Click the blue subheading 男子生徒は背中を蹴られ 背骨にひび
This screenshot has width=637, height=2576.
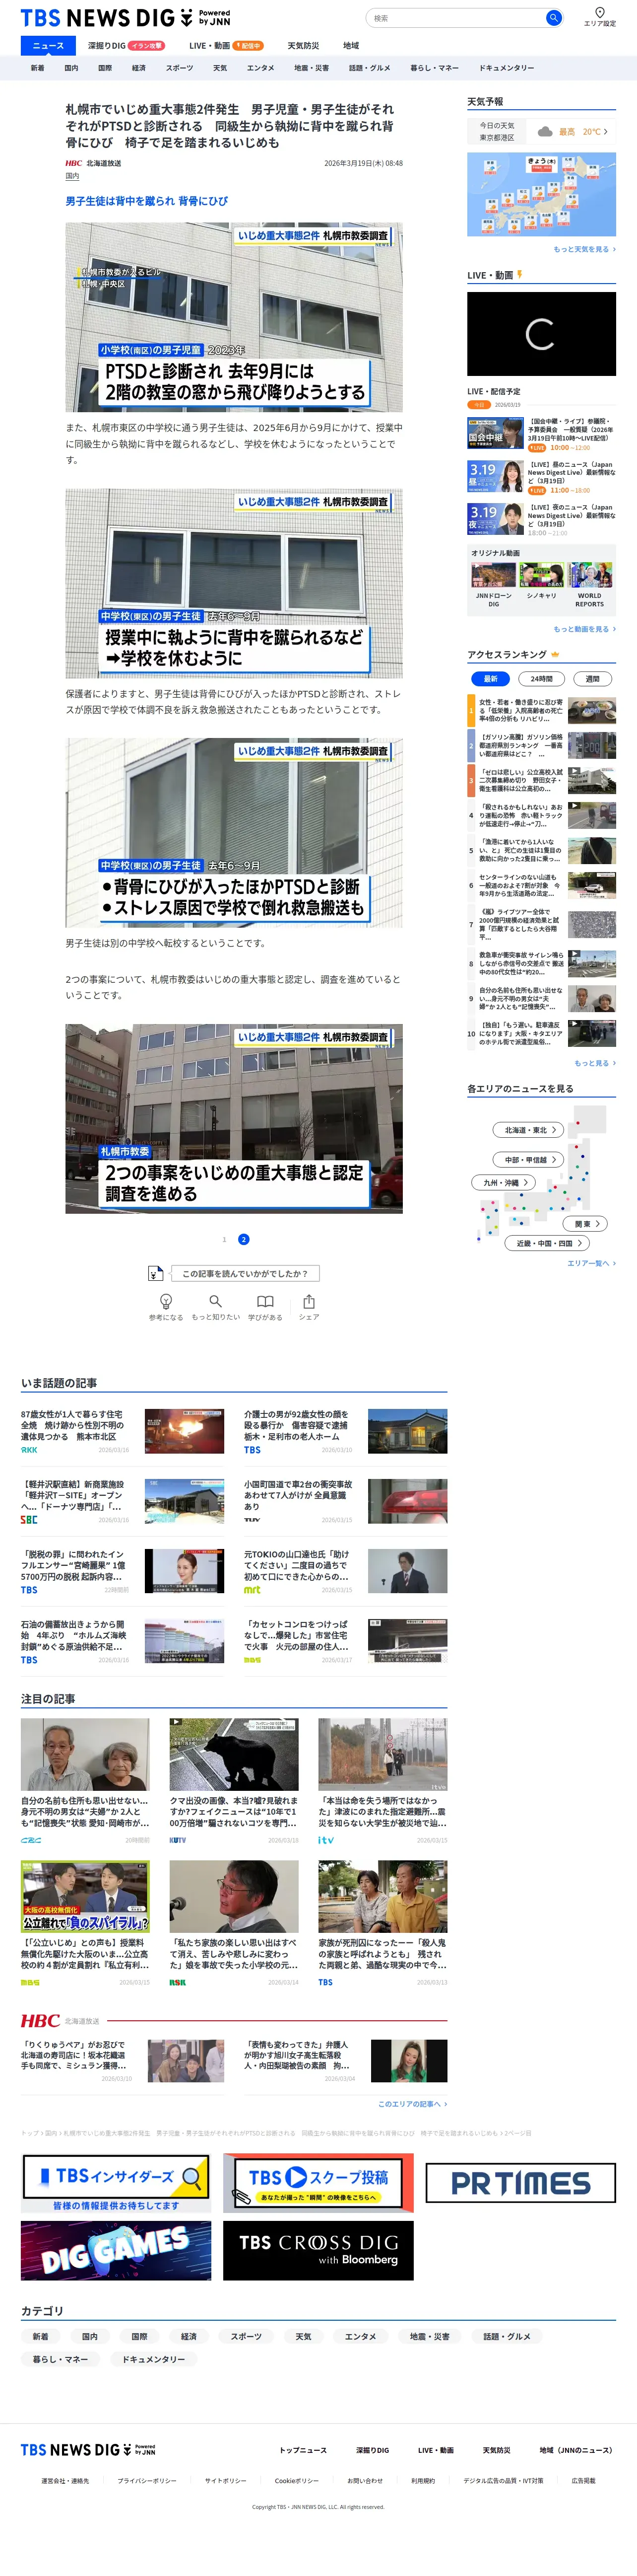147,201
